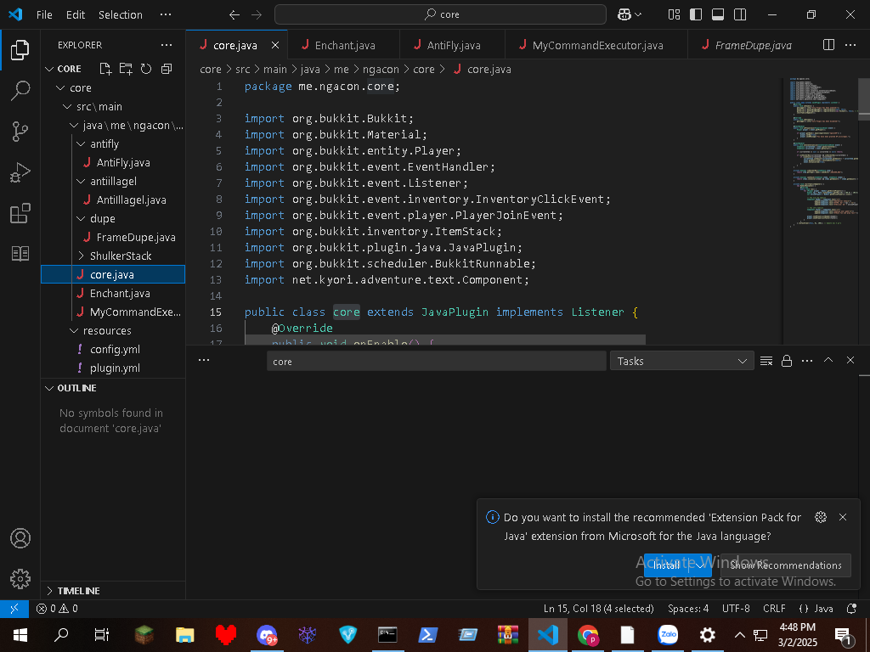Image resolution: width=870 pixels, height=652 pixels.
Task: Clear the output panel contents
Action: (x=765, y=361)
